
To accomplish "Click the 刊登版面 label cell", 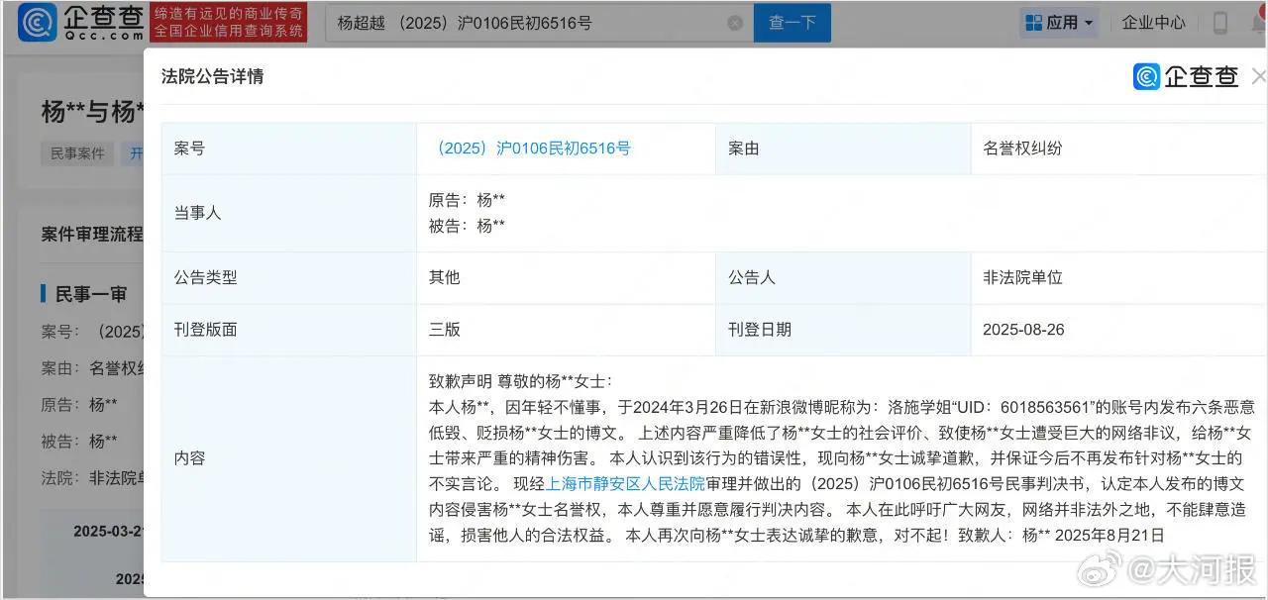I will click(289, 330).
